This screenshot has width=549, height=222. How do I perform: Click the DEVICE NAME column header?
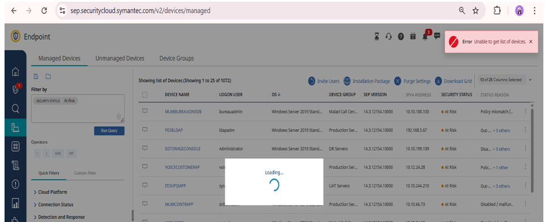click(178, 95)
